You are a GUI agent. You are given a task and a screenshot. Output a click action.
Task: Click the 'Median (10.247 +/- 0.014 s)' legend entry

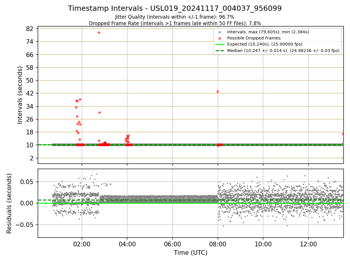283,51
